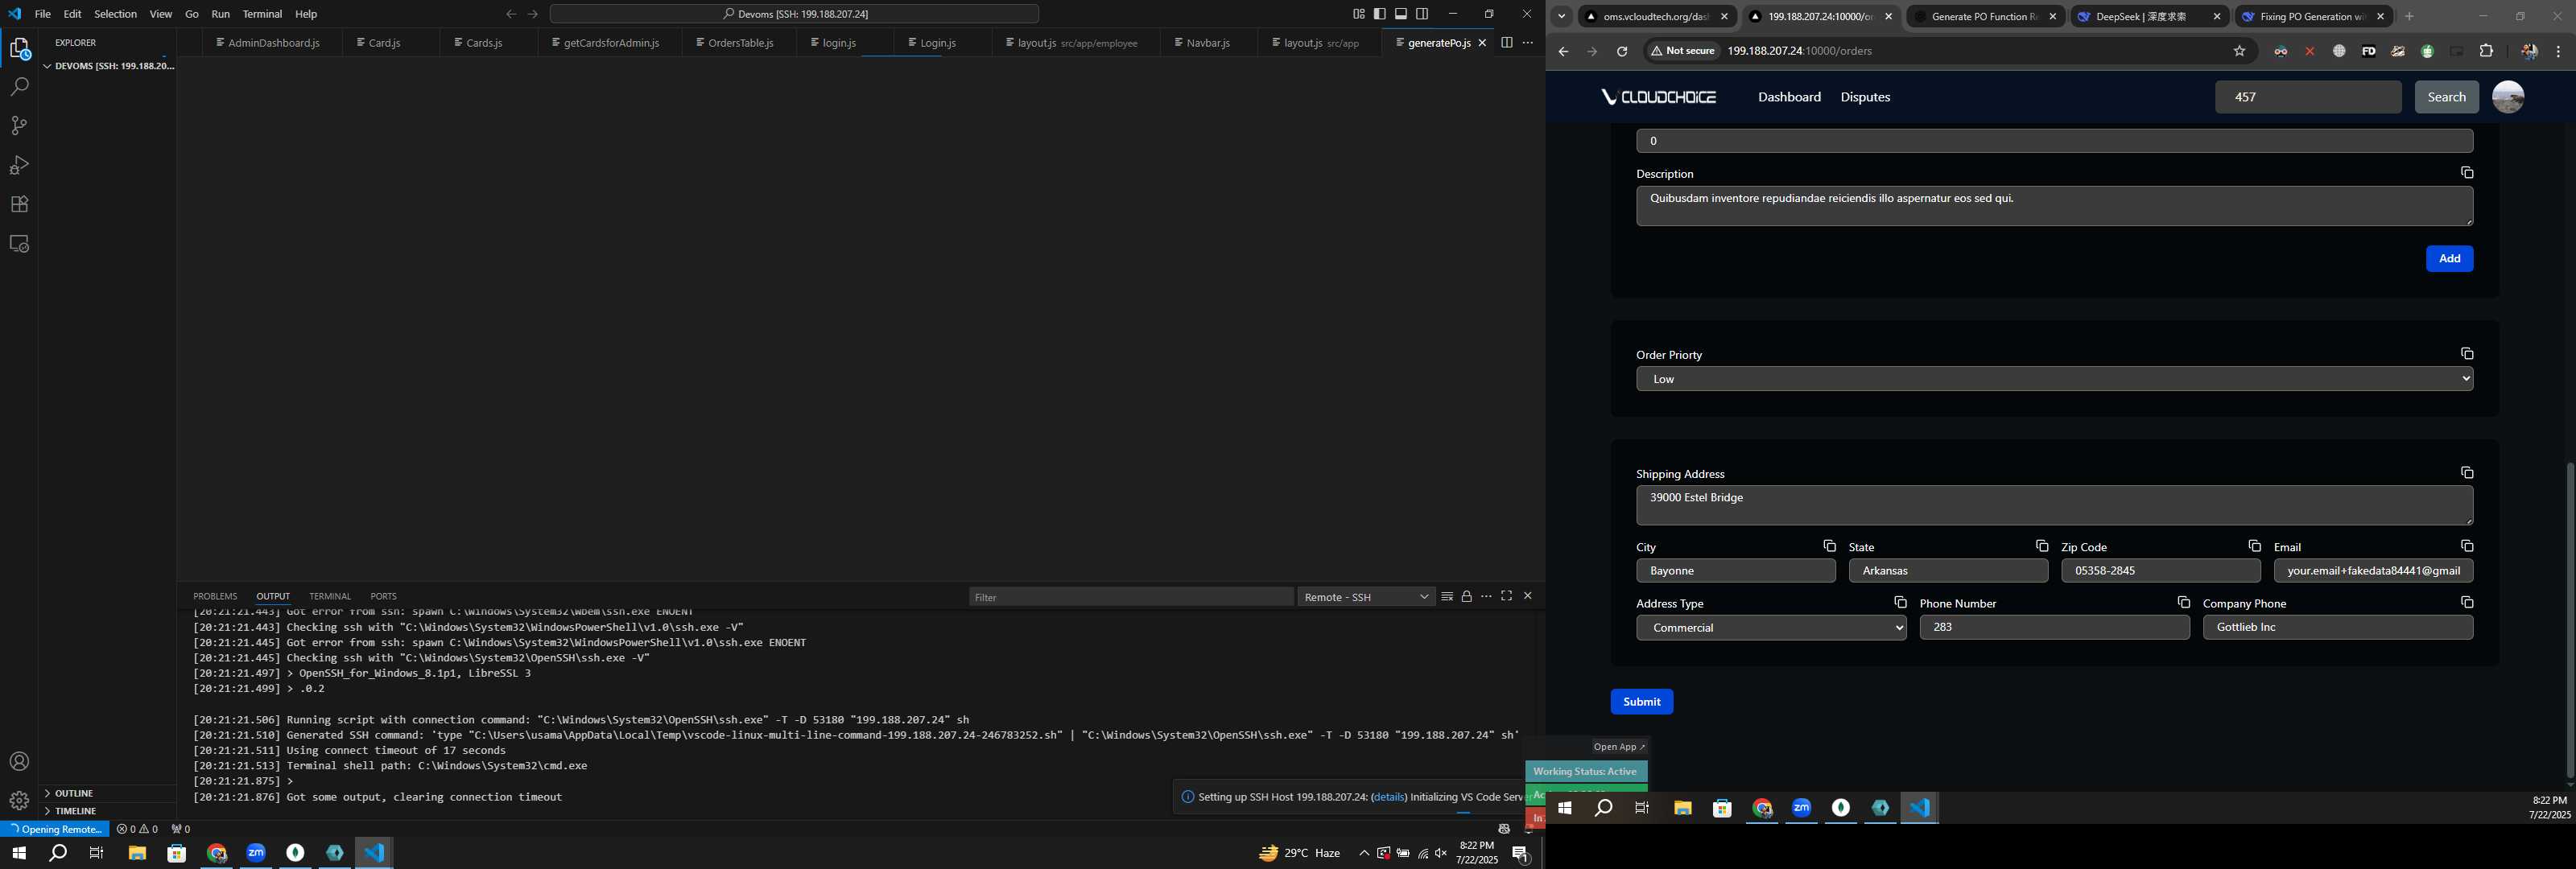Toggle output auto-scroll lock

(1466, 596)
